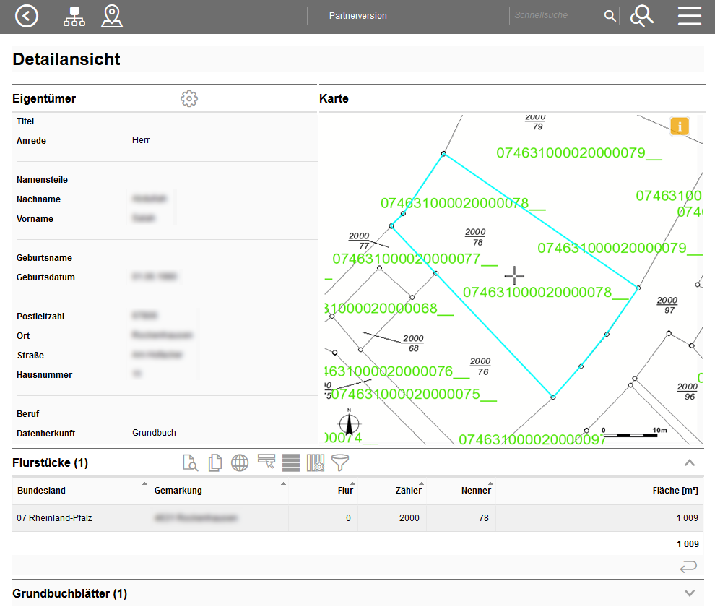715x607 pixels.
Task: Click the row selection cursor icon
Action: coord(266,462)
